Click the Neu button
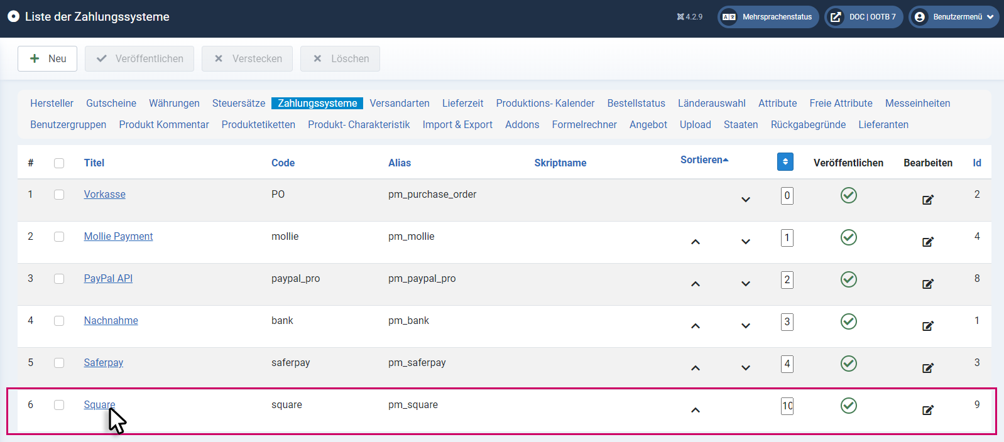This screenshot has height=442, width=1004. 47,58
